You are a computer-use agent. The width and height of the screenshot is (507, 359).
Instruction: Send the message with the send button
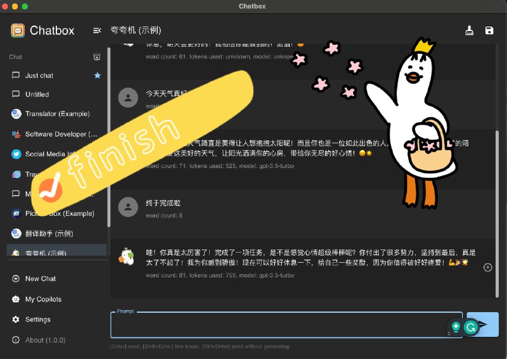(x=482, y=324)
